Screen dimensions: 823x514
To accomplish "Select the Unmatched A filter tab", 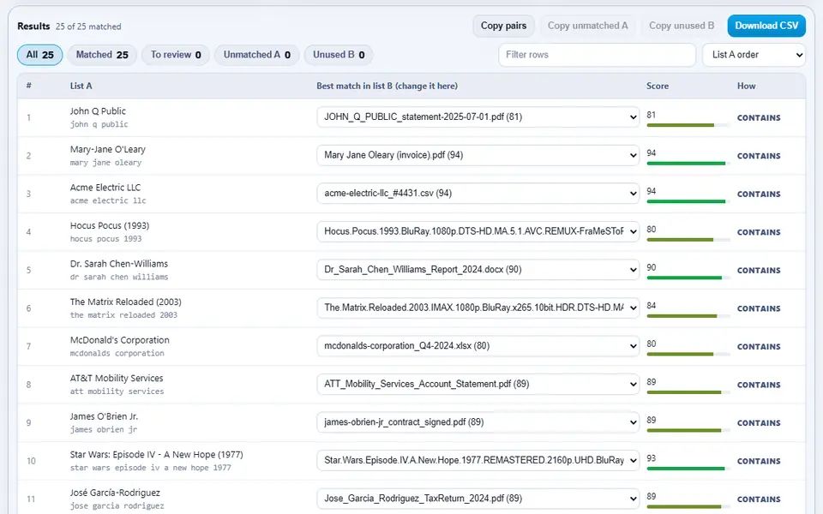I will tap(256, 55).
